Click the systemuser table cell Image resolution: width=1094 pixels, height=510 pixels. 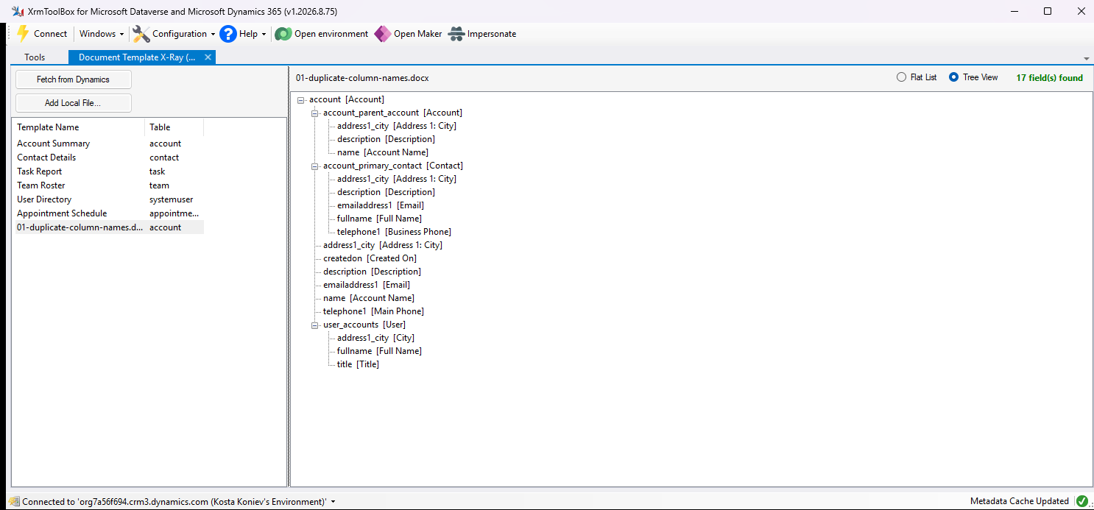tap(172, 199)
